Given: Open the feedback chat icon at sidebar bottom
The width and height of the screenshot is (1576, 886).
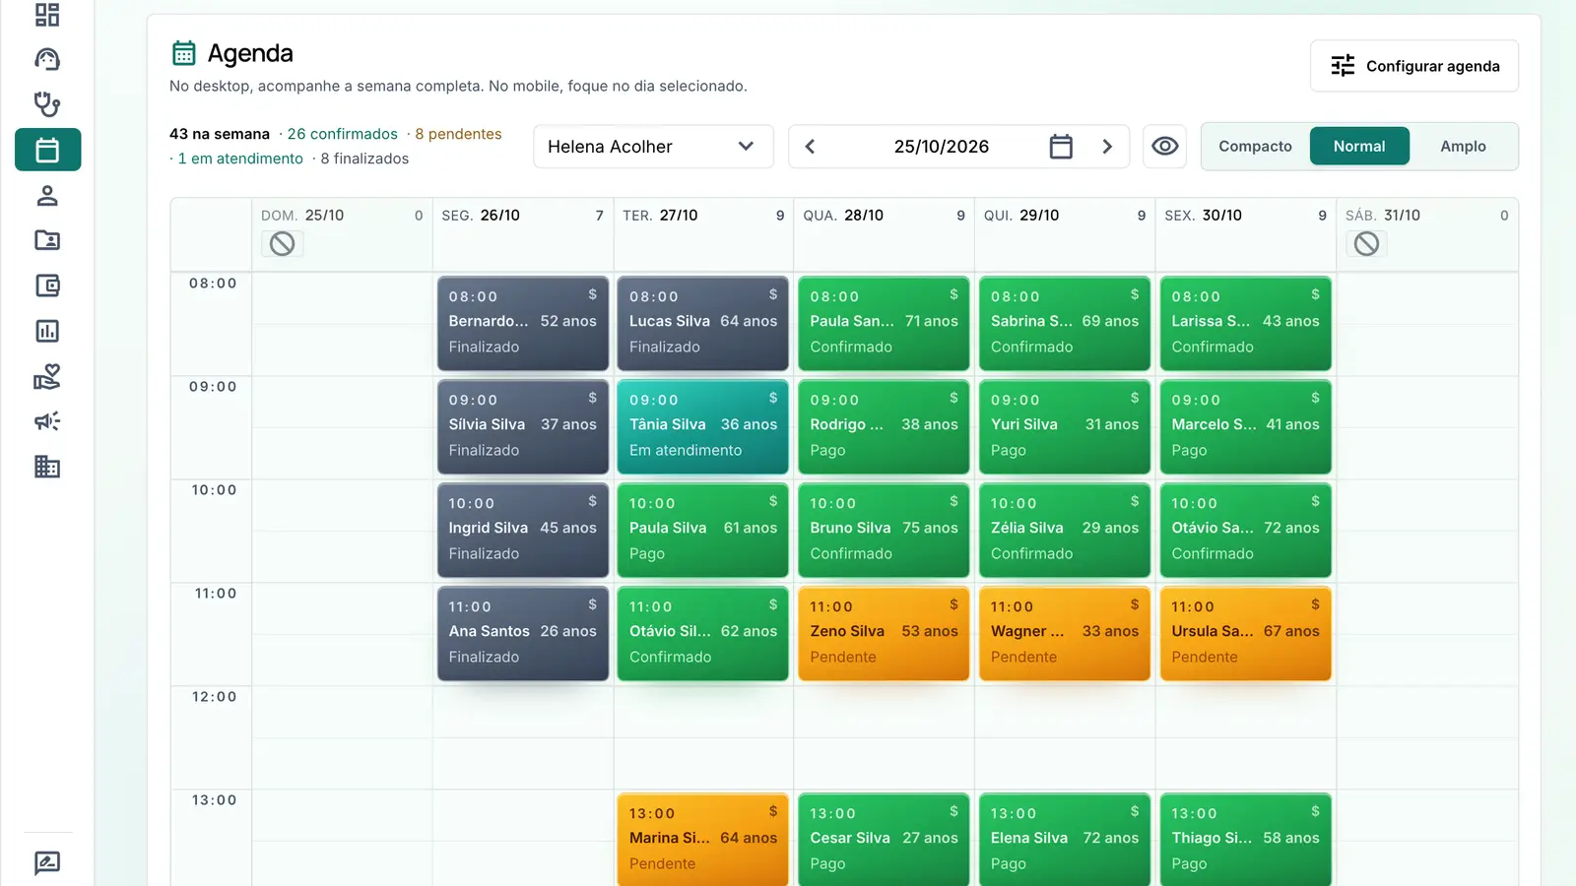Looking at the screenshot, I should tap(47, 863).
